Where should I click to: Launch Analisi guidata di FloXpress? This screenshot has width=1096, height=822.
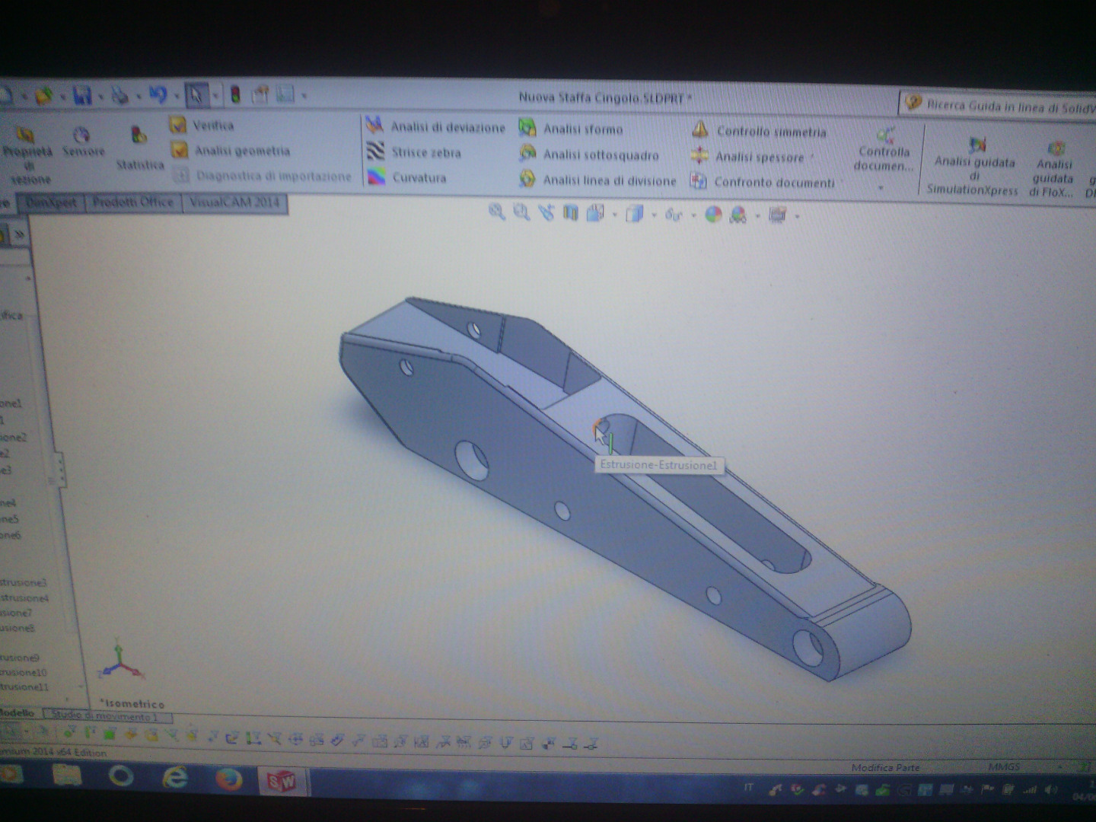click(1053, 169)
